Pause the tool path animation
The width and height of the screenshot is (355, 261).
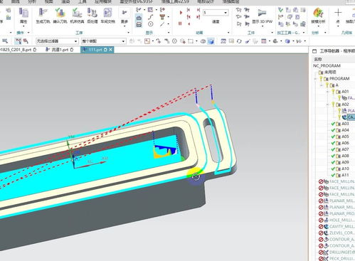point(180,23)
